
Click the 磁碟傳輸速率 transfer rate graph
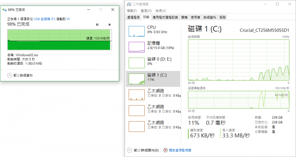click(238, 99)
